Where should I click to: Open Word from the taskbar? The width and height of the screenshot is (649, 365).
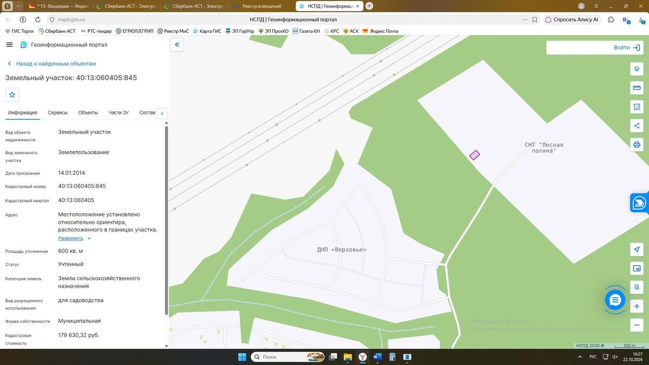point(378,357)
